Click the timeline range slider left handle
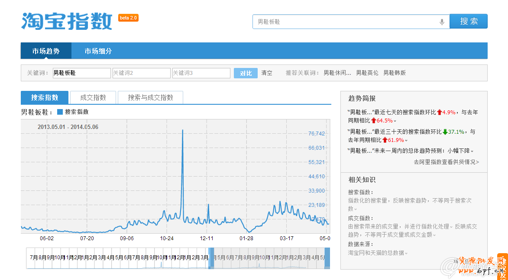This screenshot has width=508, height=280. click(x=211, y=258)
